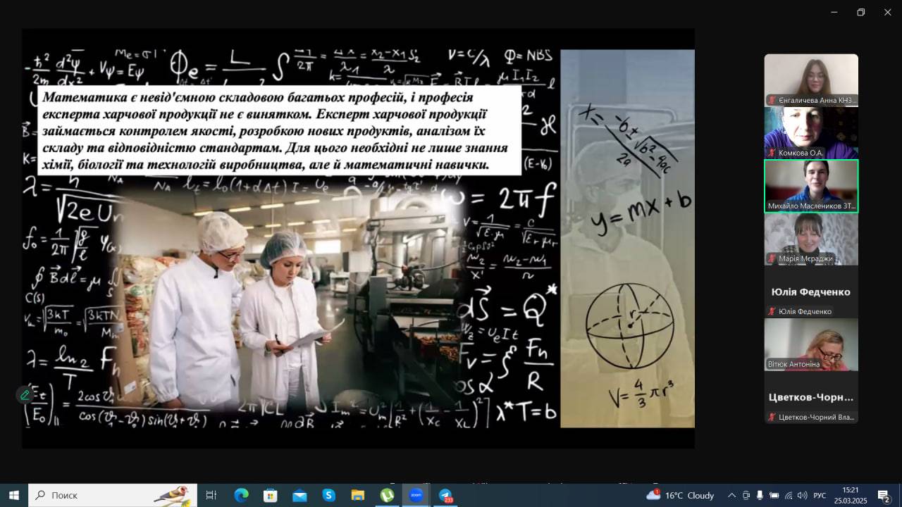Select Михайло Маслеников active speaker thumbnail
902x507 pixels.
(811, 186)
